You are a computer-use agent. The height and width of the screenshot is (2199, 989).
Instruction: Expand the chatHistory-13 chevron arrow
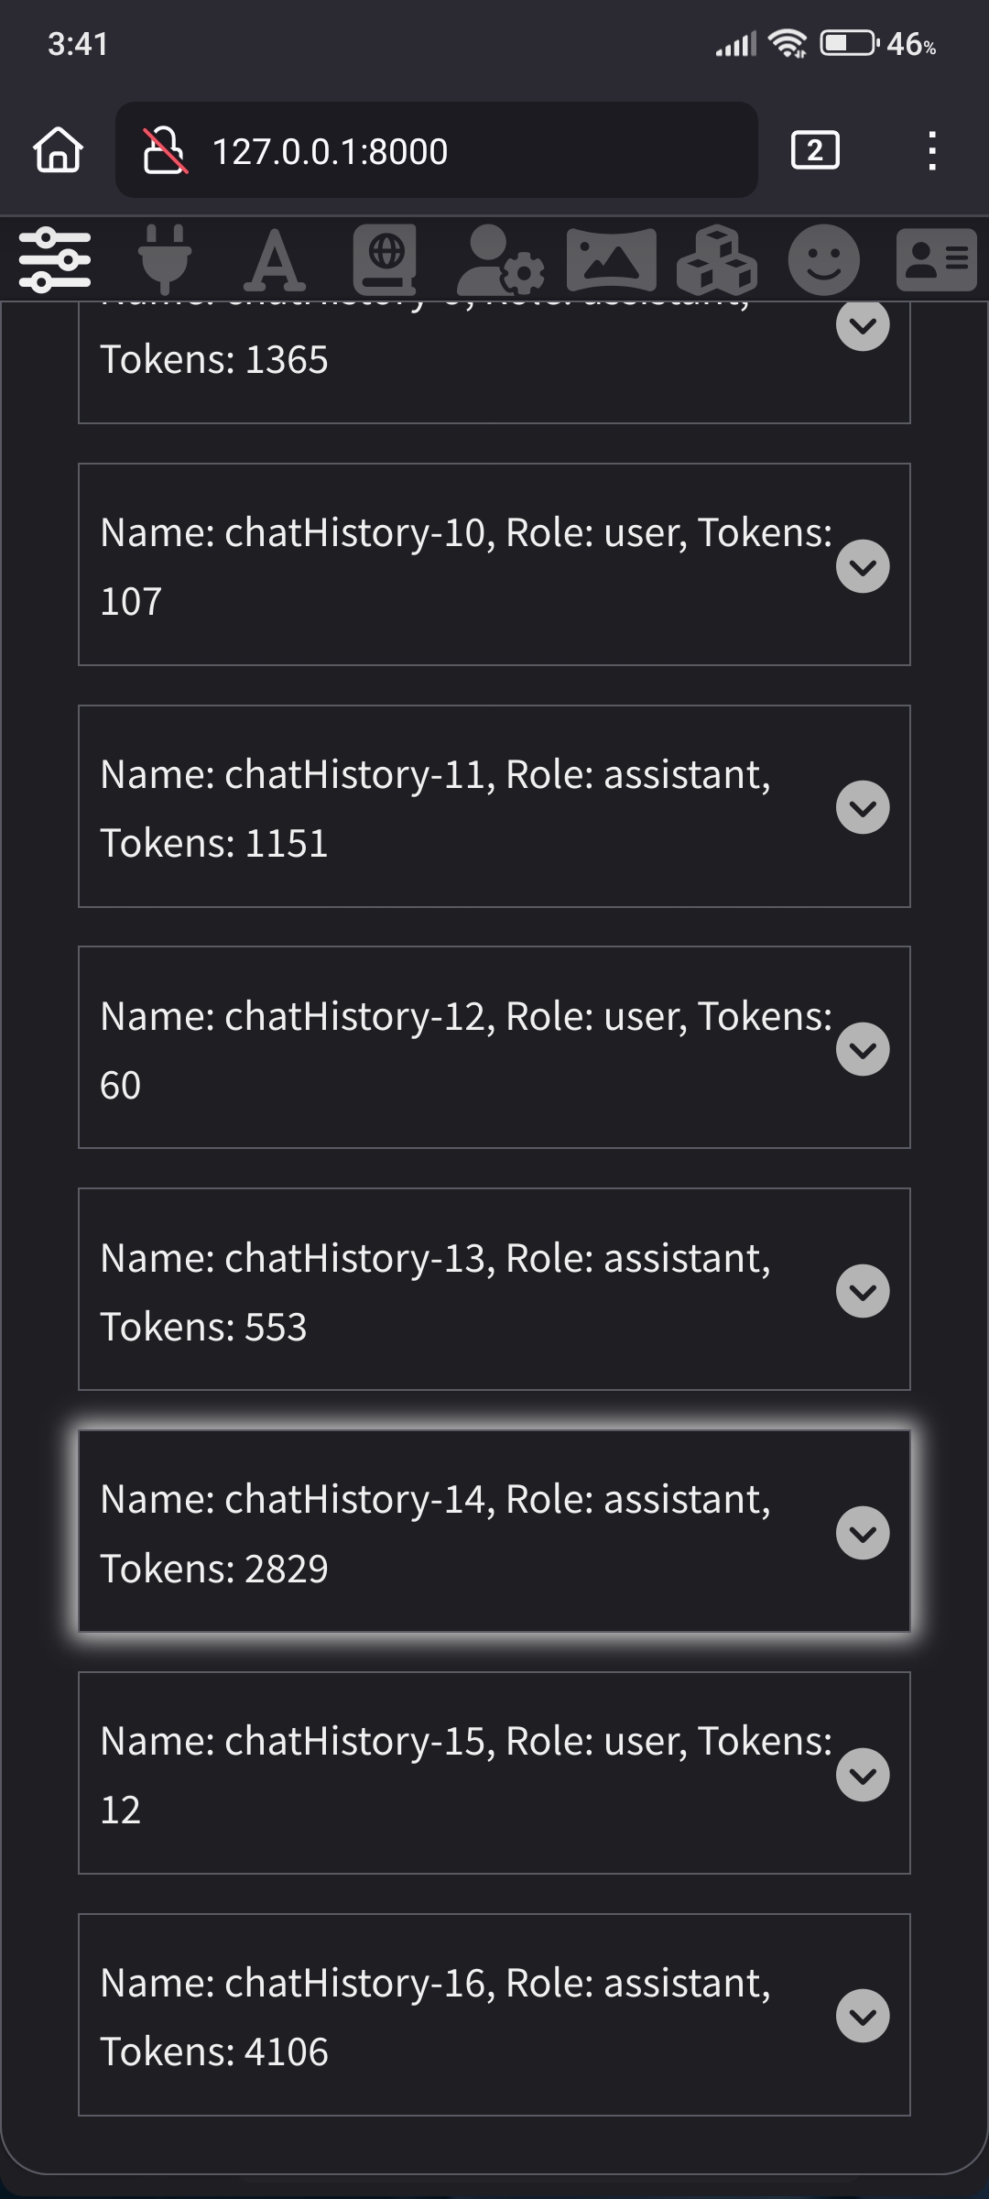(863, 1291)
